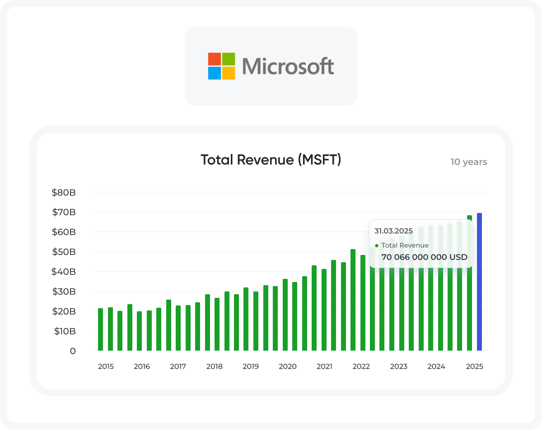The image size is (542, 430).
Task: Click the Microsoft logo card
Action: (271, 66)
